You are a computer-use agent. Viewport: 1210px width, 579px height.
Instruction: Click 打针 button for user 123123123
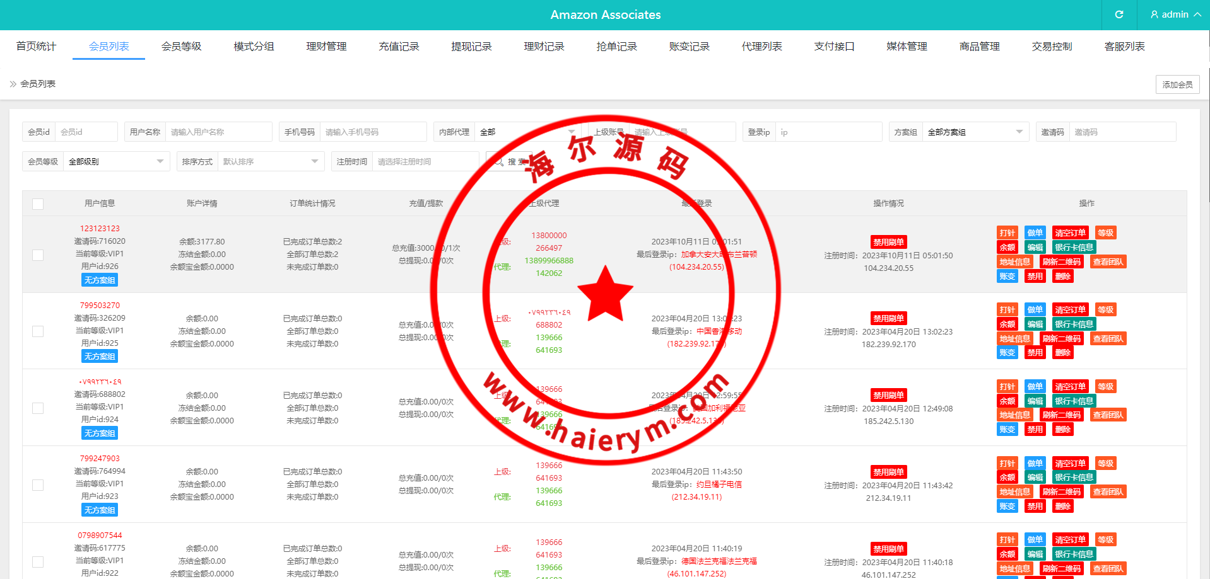pos(1007,233)
